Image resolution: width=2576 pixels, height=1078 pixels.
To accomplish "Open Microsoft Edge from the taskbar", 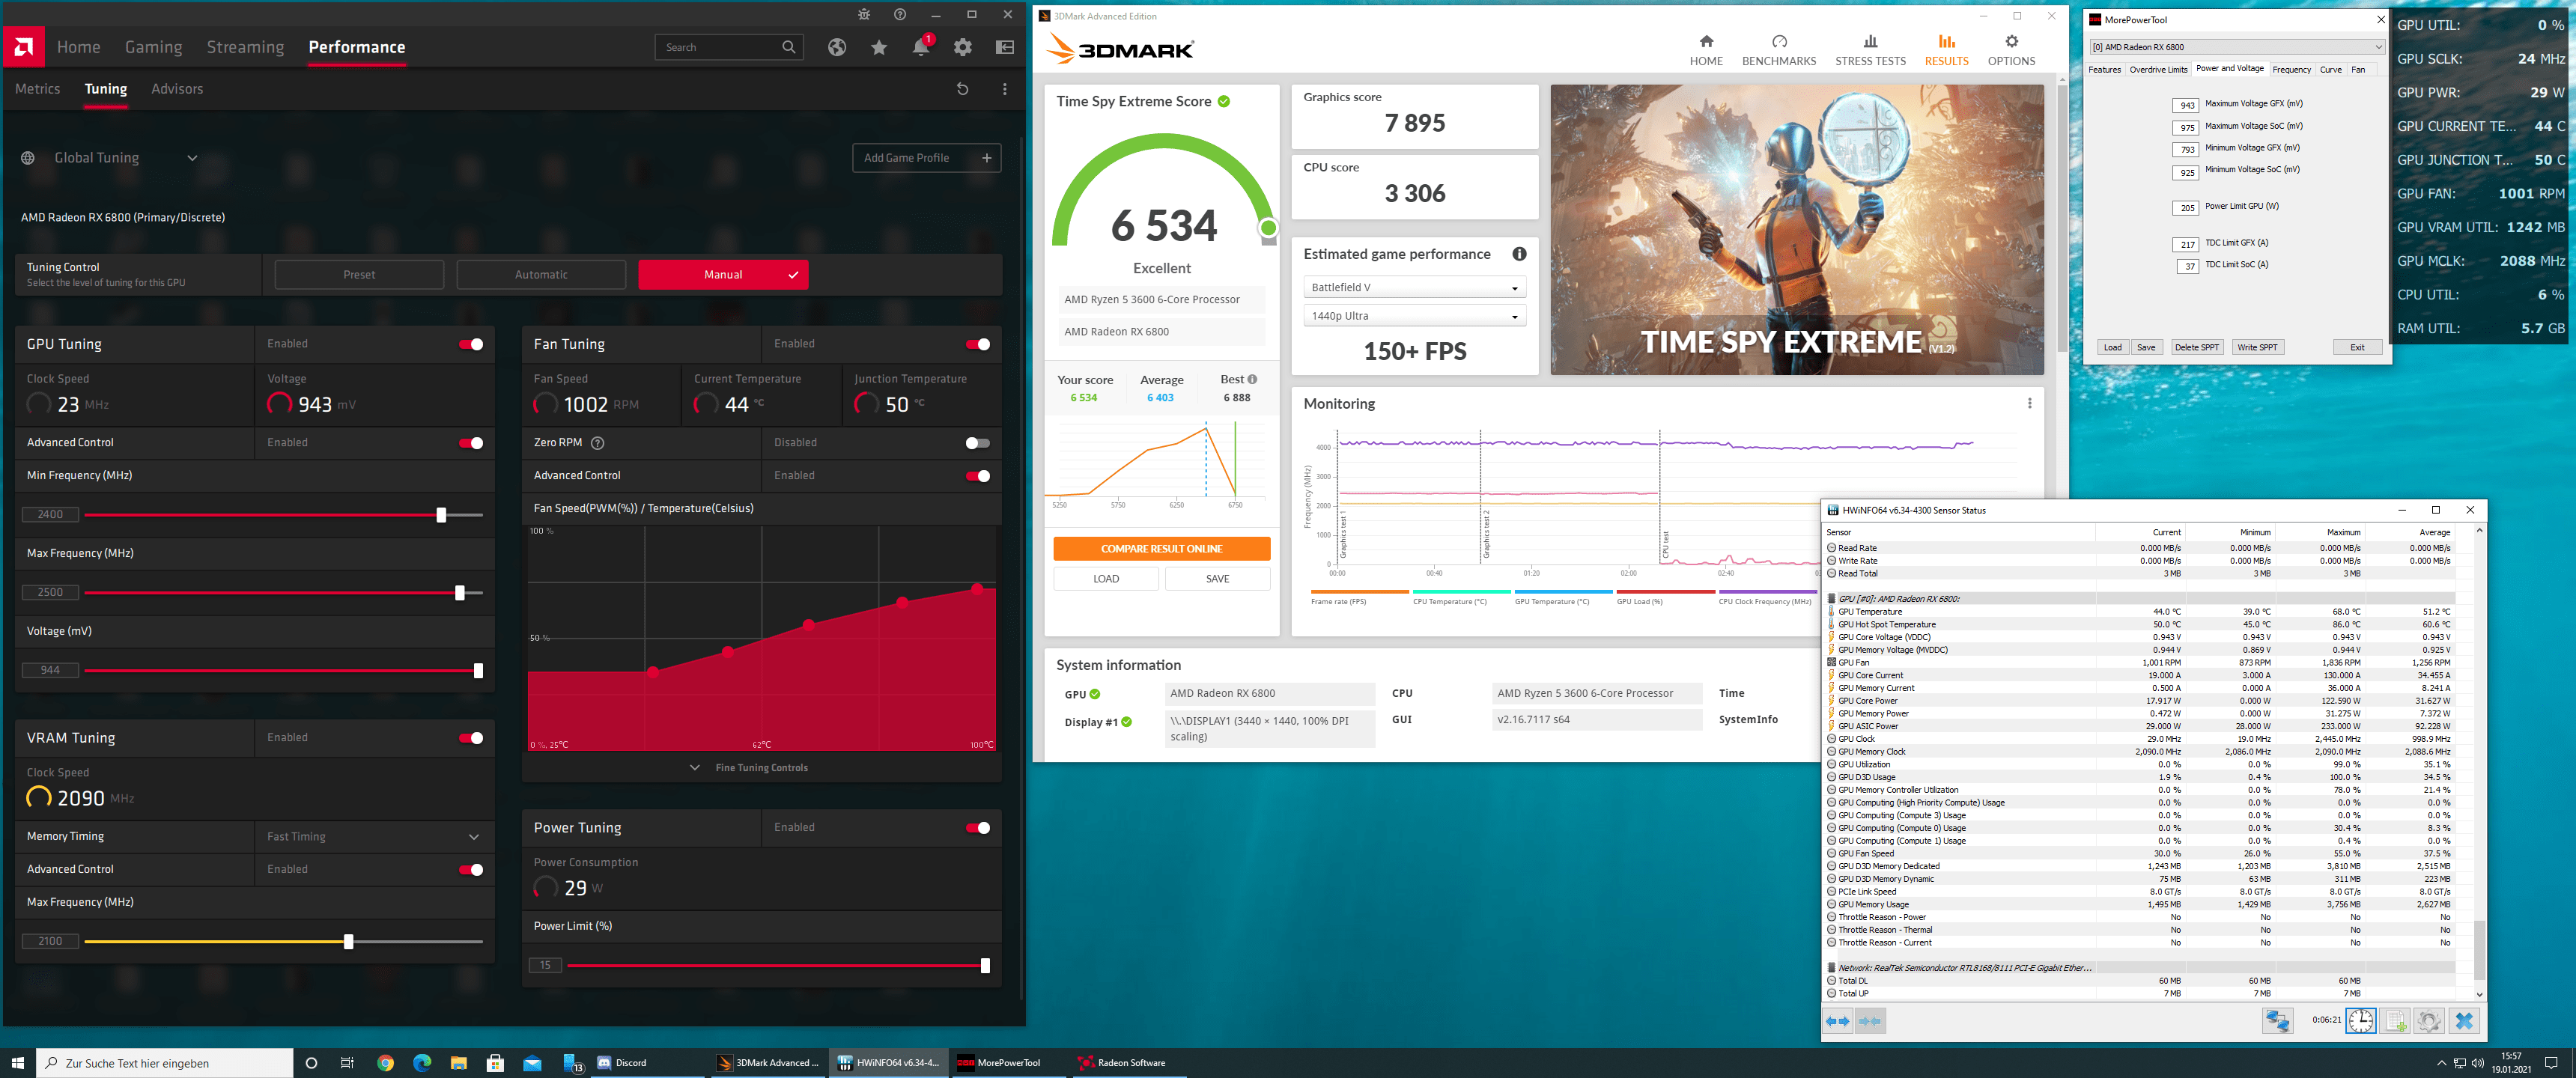I will pyautogui.click(x=422, y=1063).
